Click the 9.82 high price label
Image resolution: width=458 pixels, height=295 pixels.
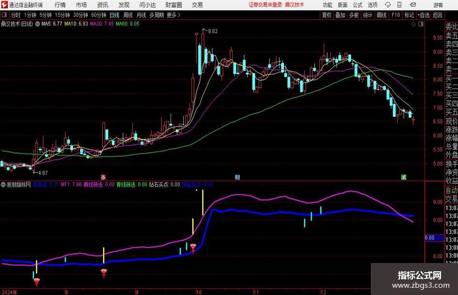[x=213, y=31]
